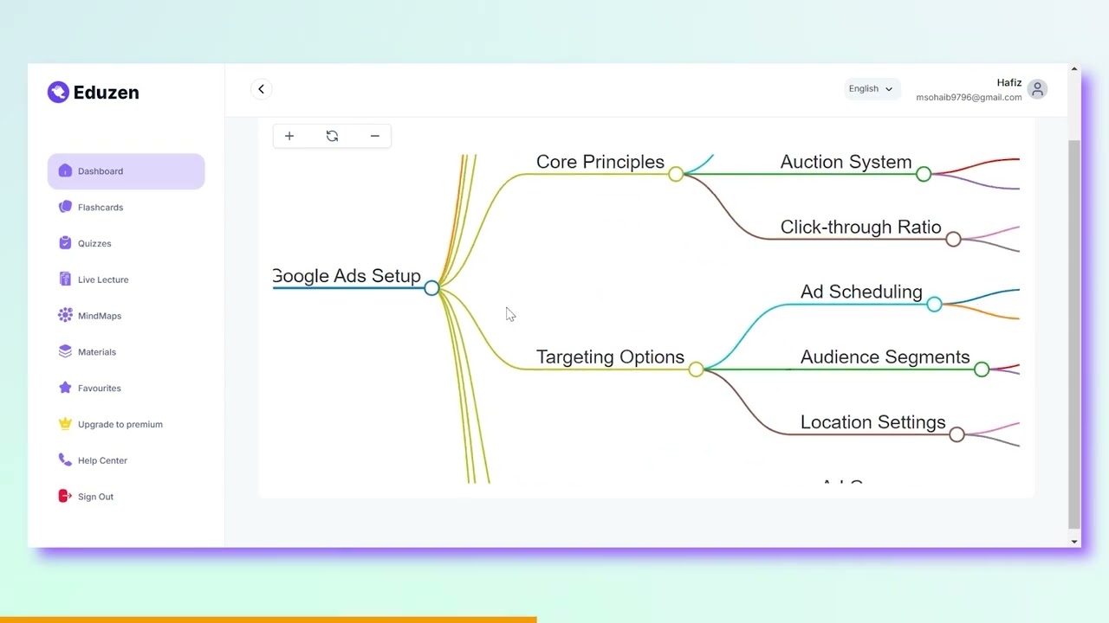The height and width of the screenshot is (623, 1109).
Task: Zoom in with the plus button
Action: tap(289, 136)
